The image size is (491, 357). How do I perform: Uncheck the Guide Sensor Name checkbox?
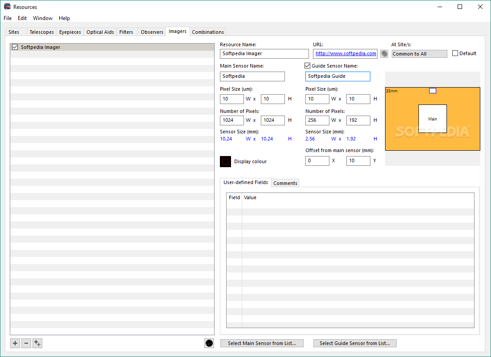tap(308, 66)
